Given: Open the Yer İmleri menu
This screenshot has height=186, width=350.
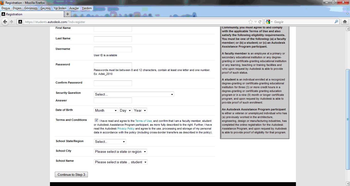Looking at the screenshot, I should coord(60,8).
